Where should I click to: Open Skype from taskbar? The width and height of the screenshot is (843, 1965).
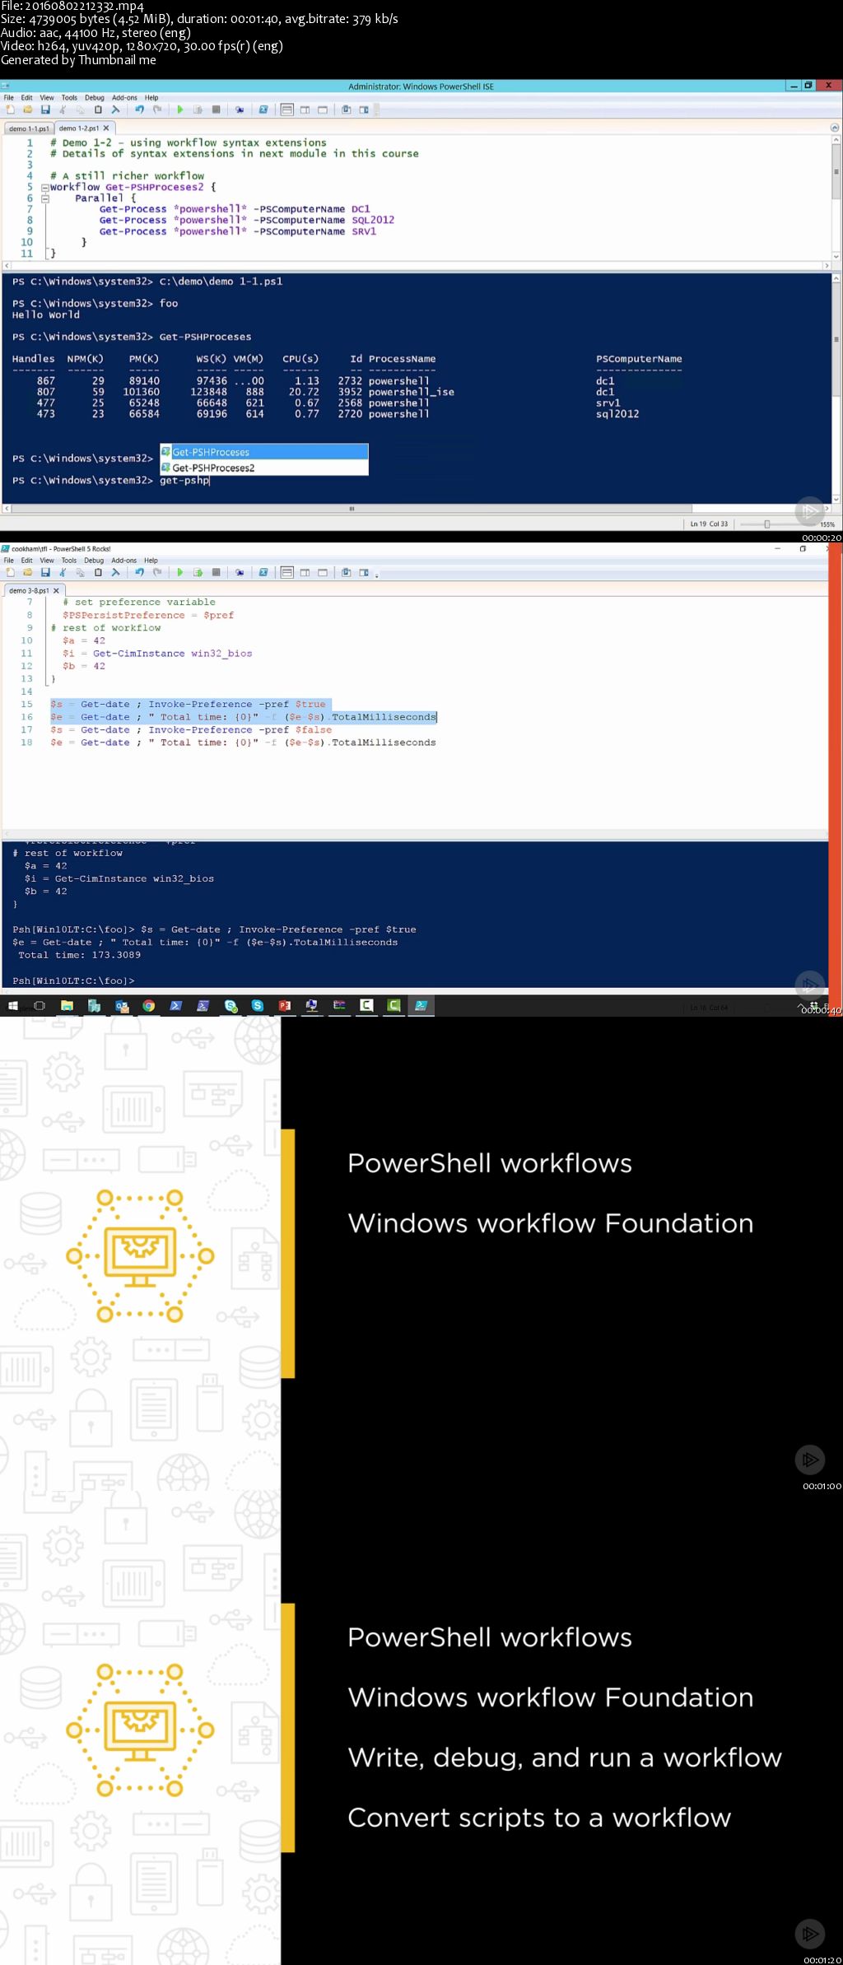(x=258, y=1005)
